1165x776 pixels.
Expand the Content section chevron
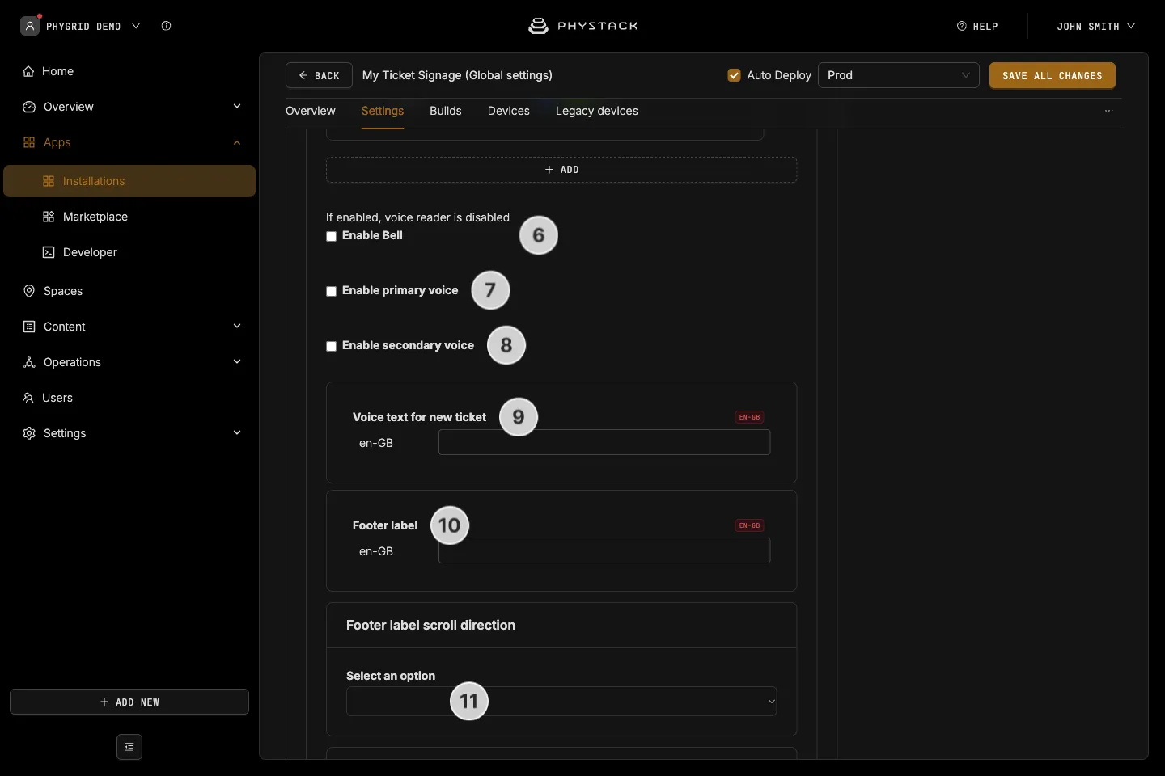pos(237,327)
